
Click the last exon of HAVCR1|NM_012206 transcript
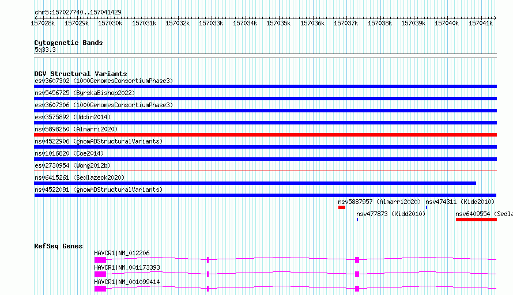click(357, 260)
